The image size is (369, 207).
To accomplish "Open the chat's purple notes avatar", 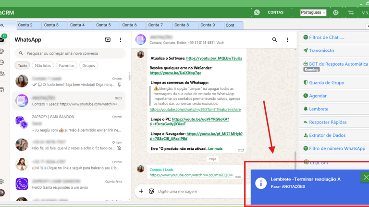I will point(141,39).
